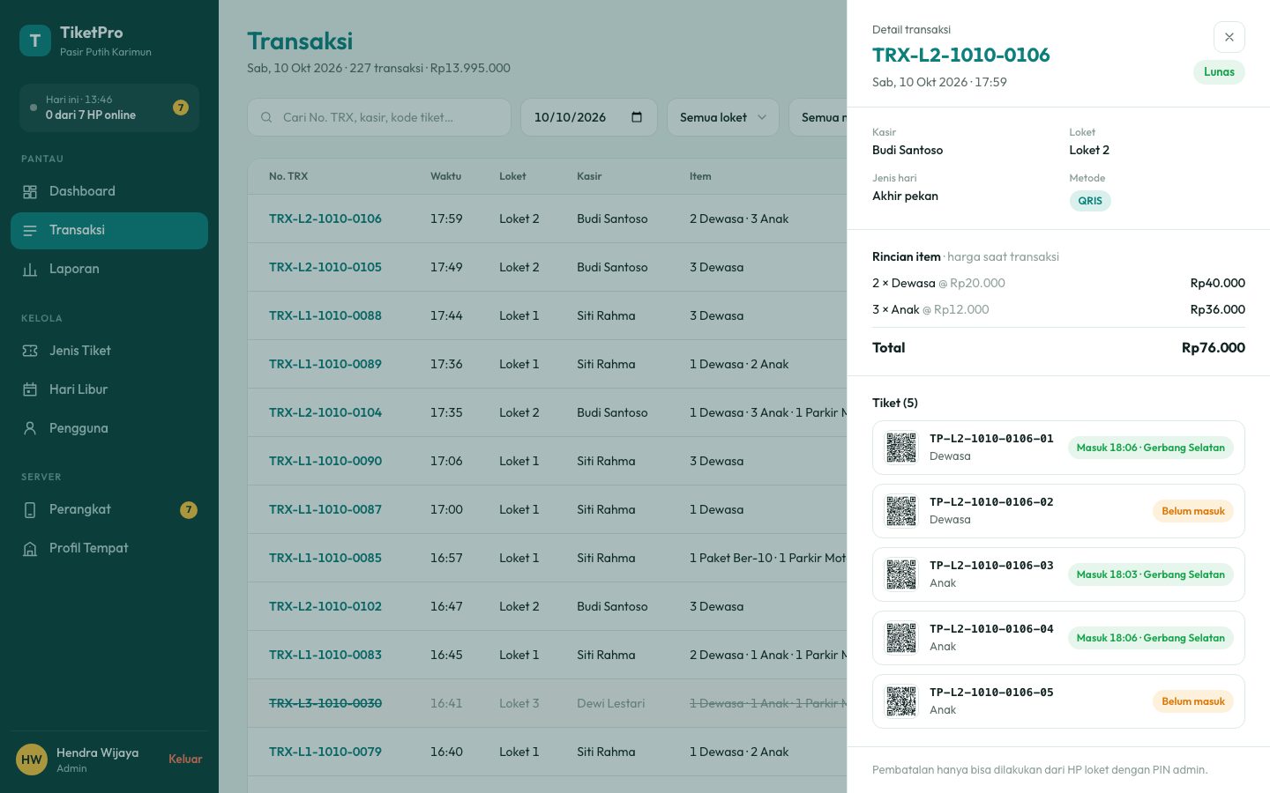Click the HP online status widget

109,107
